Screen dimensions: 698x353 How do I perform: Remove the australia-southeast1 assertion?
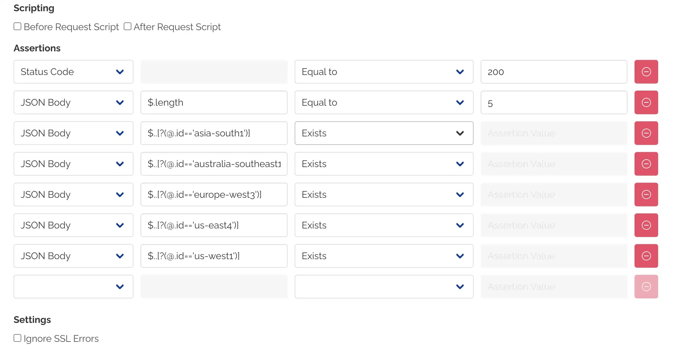[646, 164]
